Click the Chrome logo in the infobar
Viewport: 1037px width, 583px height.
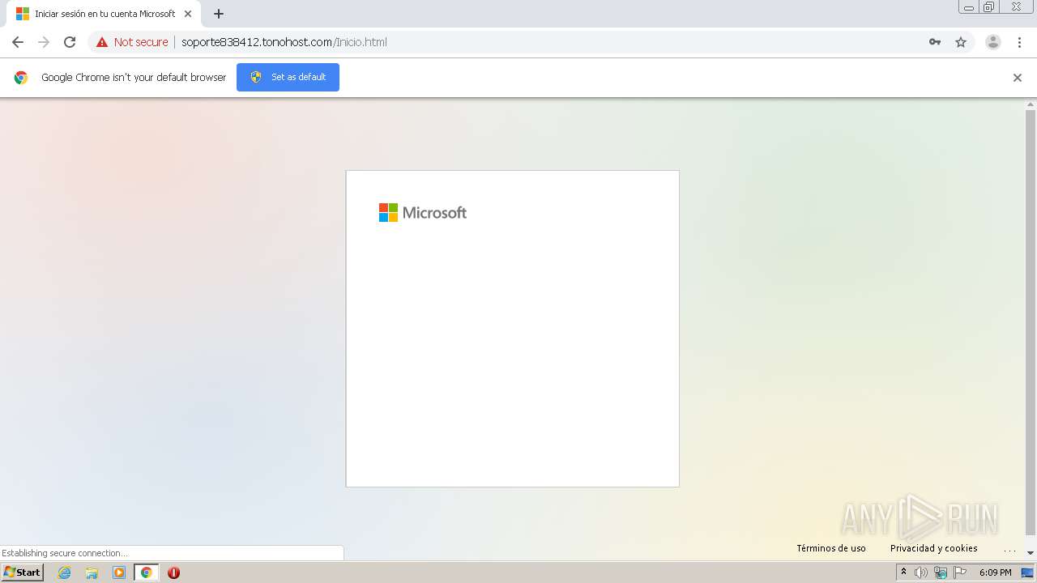(x=21, y=78)
